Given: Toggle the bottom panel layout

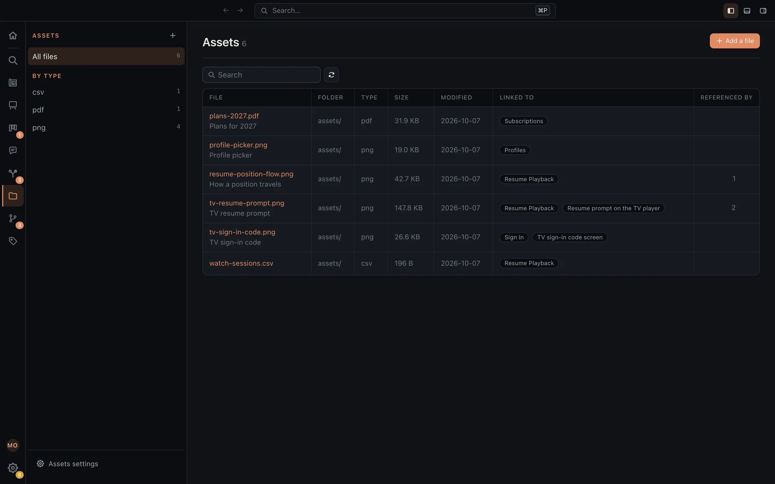Looking at the screenshot, I should 747,11.
